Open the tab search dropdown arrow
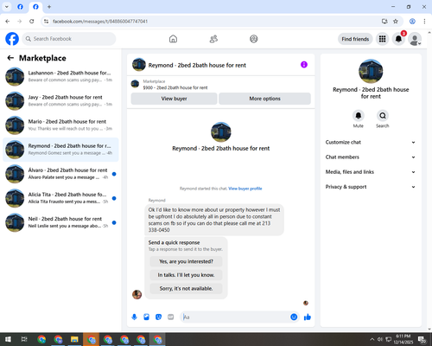This screenshot has height=346, width=432. [7, 7]
